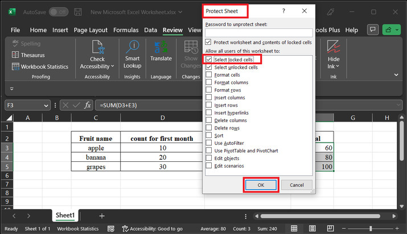Click Cancel in Protect Sheet dialog
This screenshot has height=234, width=407.
click(297, 185)
